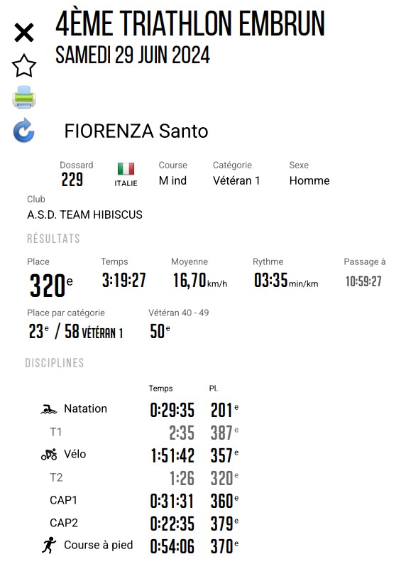Refresh the result with the blue arrow icon
The height and width of the screenshot is (564, 406).
coord(23,130)
